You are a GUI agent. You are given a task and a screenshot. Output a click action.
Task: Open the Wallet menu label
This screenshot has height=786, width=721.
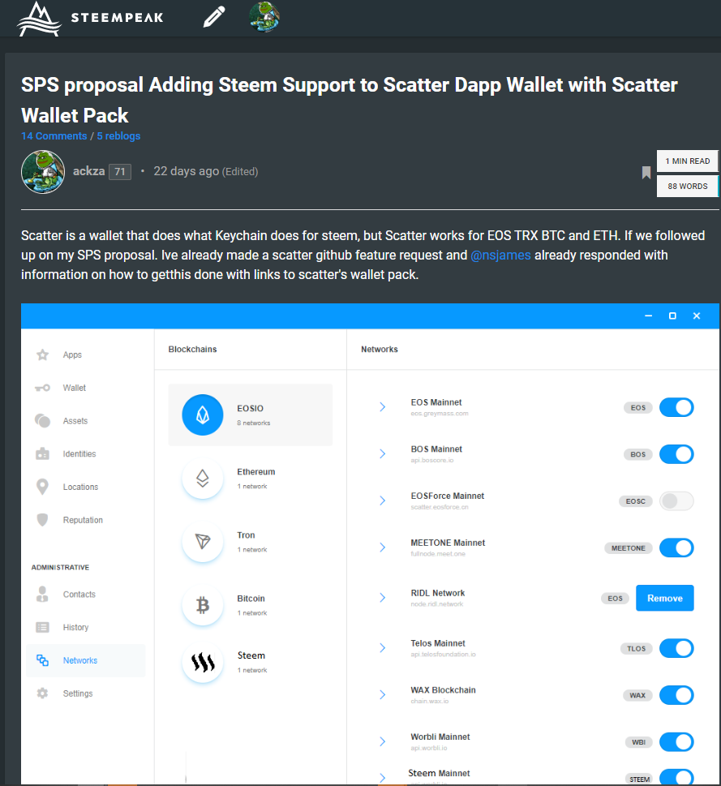click(74, 388)
